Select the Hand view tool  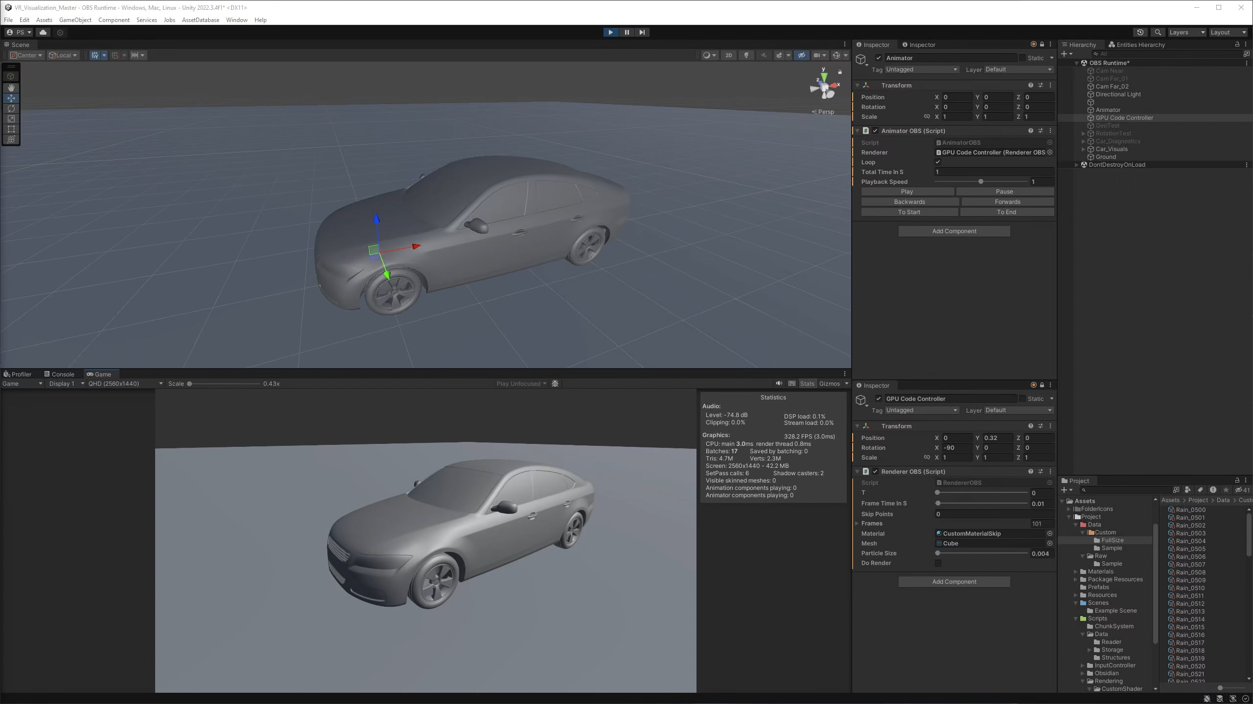point(11,88)
